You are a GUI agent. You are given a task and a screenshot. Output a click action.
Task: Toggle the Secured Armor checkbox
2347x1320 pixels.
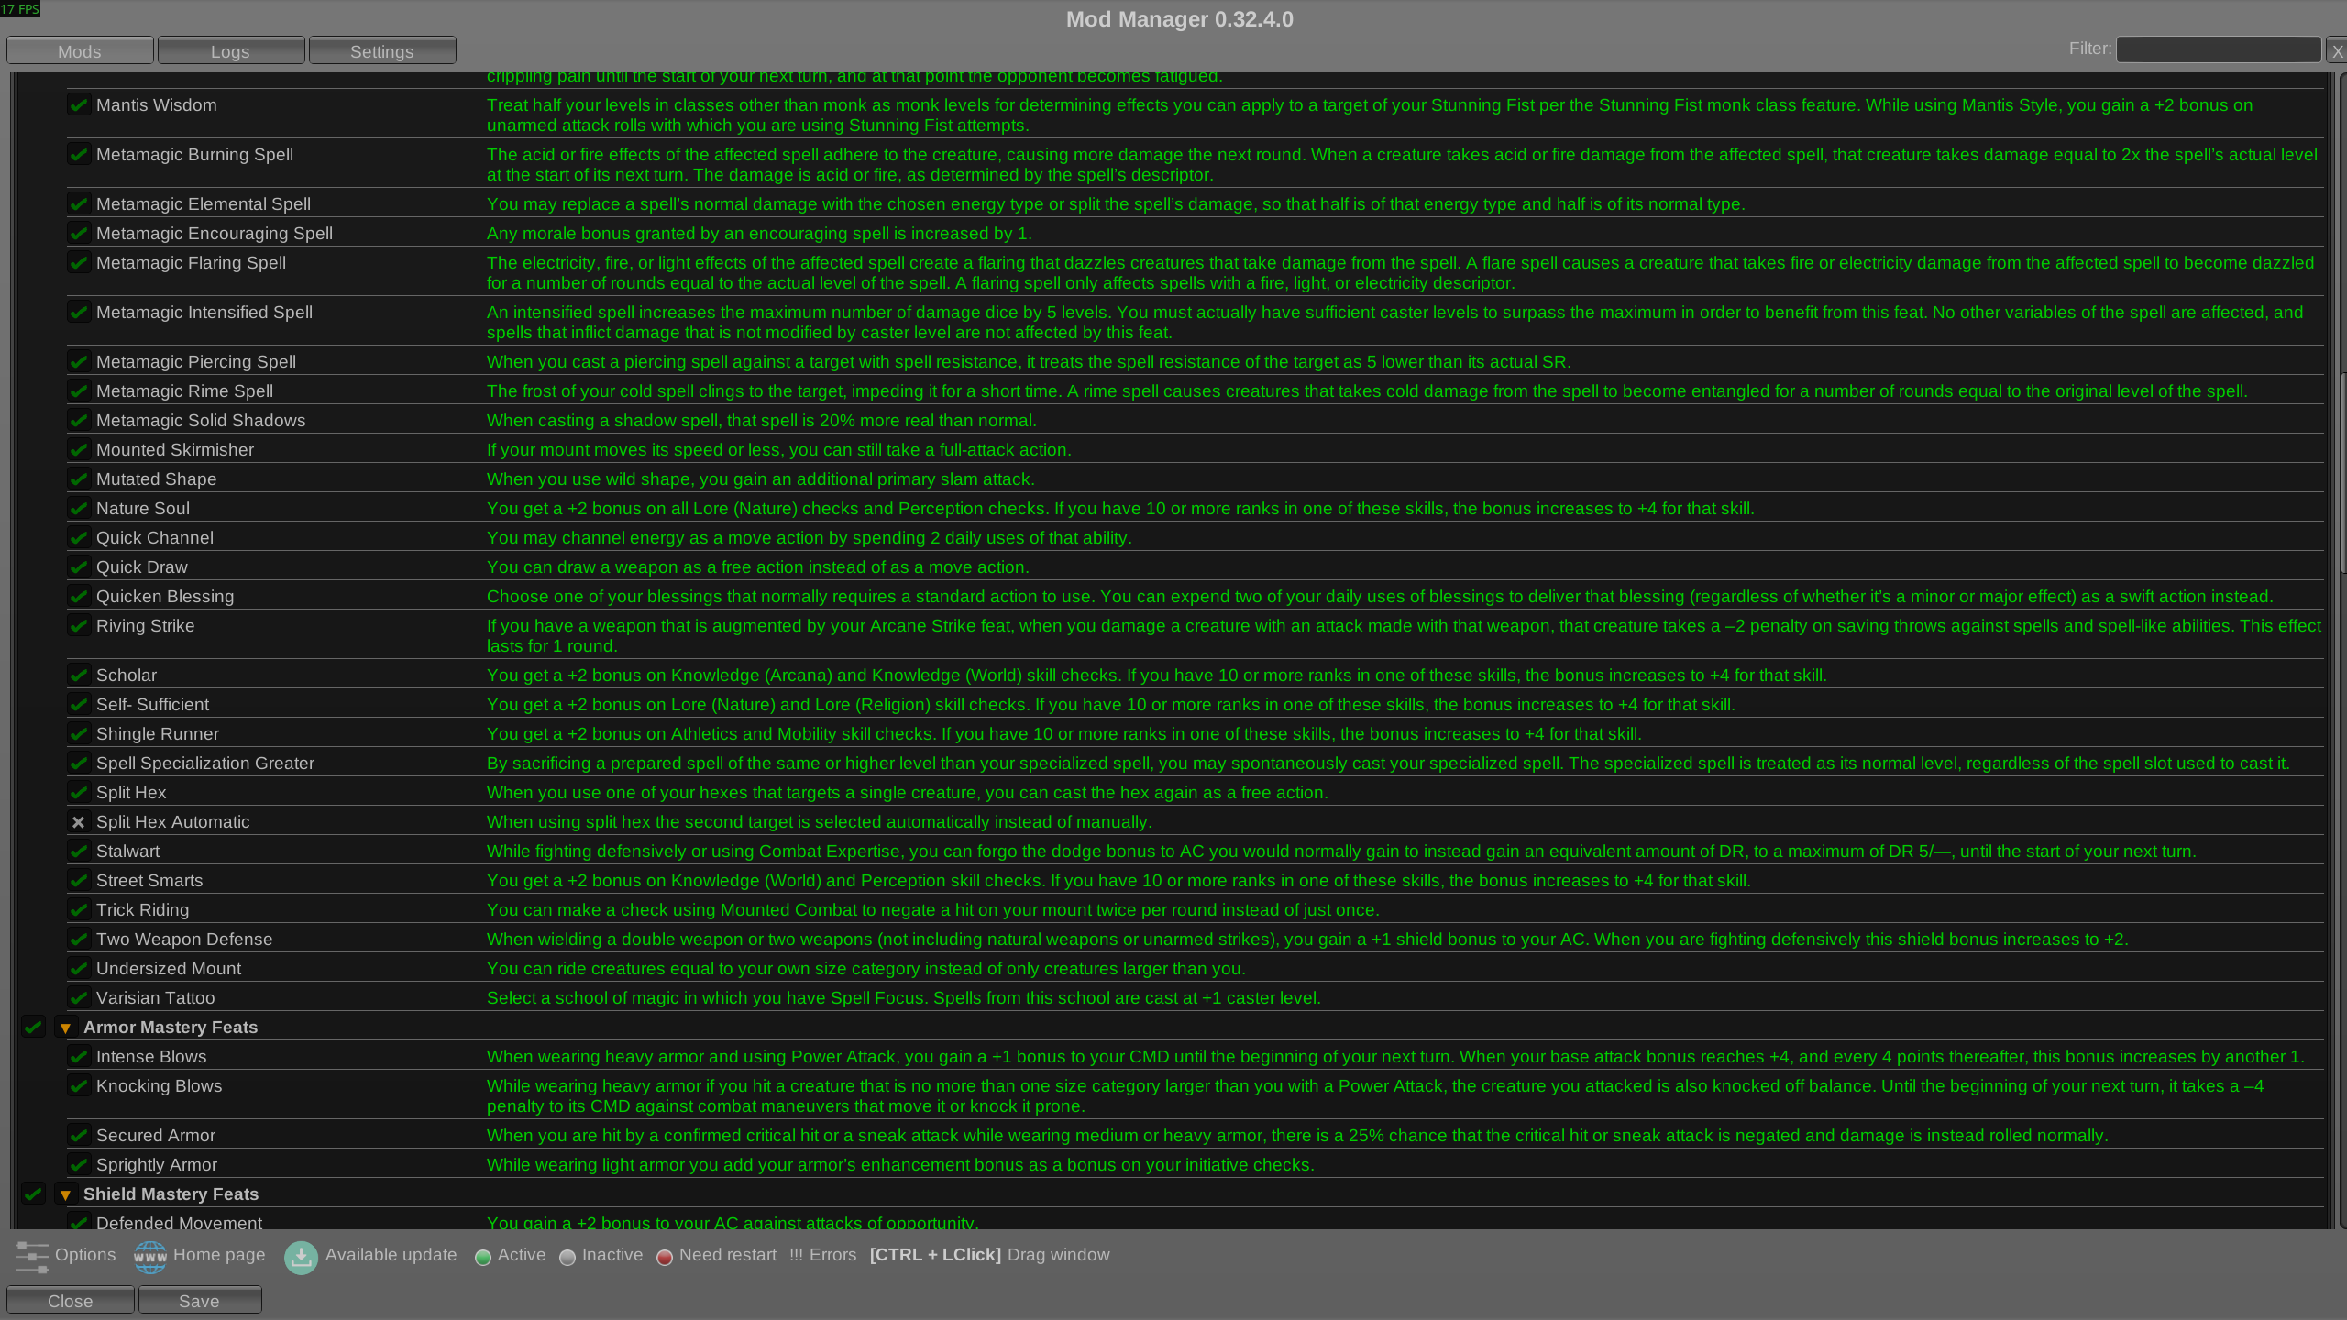click(79, 1136)
